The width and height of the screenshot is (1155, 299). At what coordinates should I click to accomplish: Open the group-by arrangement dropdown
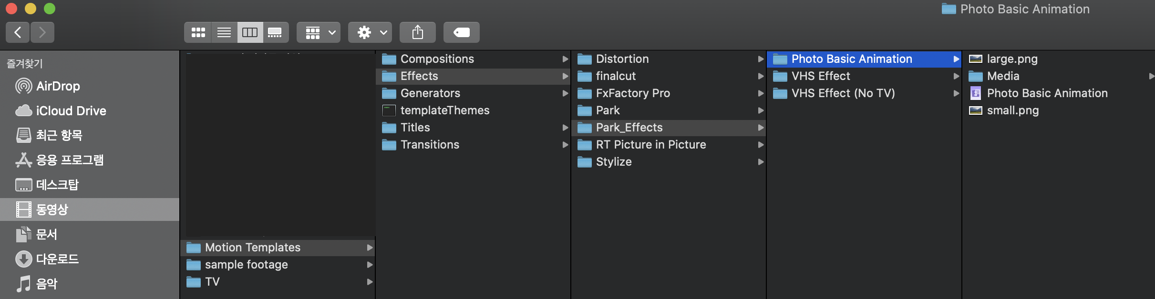(319, 32)
